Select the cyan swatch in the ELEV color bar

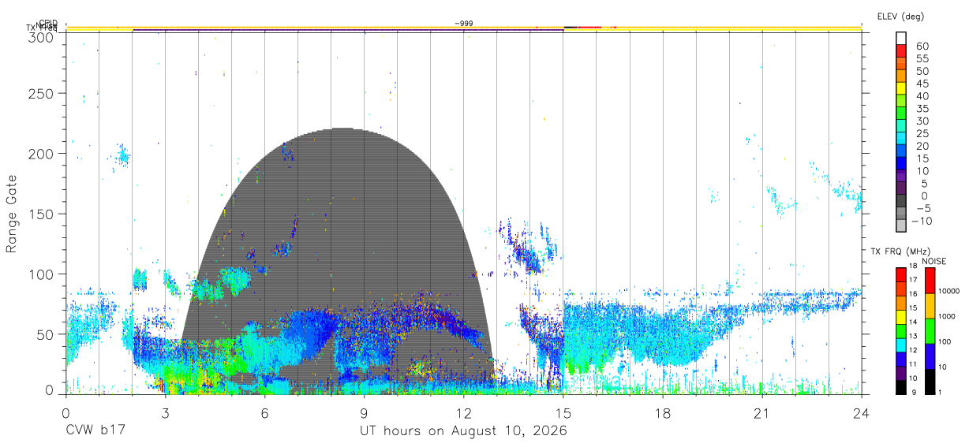[x=901, y=137]
